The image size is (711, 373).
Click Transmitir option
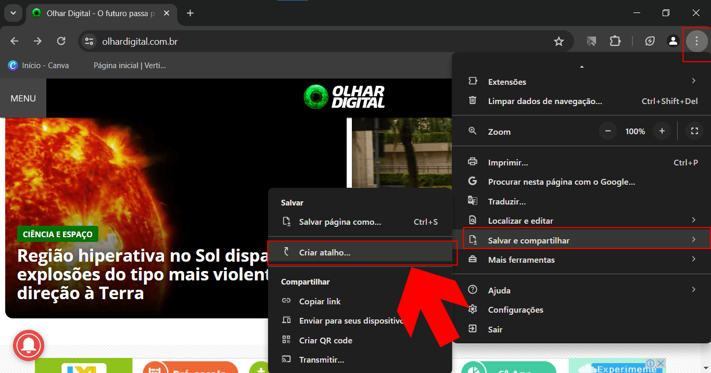[360, 359]
